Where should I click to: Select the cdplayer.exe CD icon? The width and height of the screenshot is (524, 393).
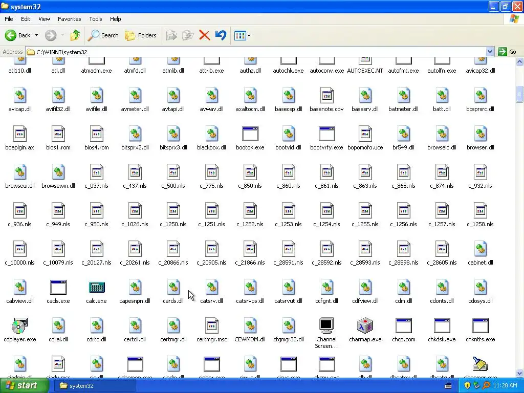click(20, 326)
